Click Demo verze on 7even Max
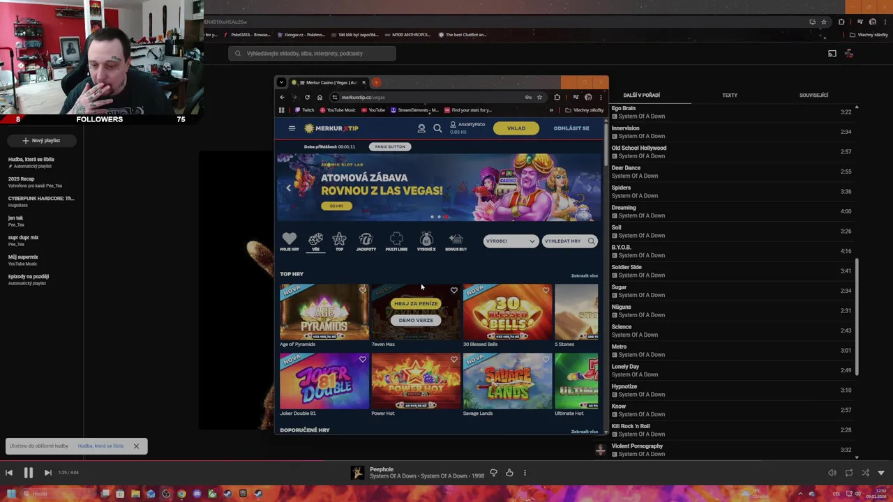The image size is (893, 502). [416, 320]
